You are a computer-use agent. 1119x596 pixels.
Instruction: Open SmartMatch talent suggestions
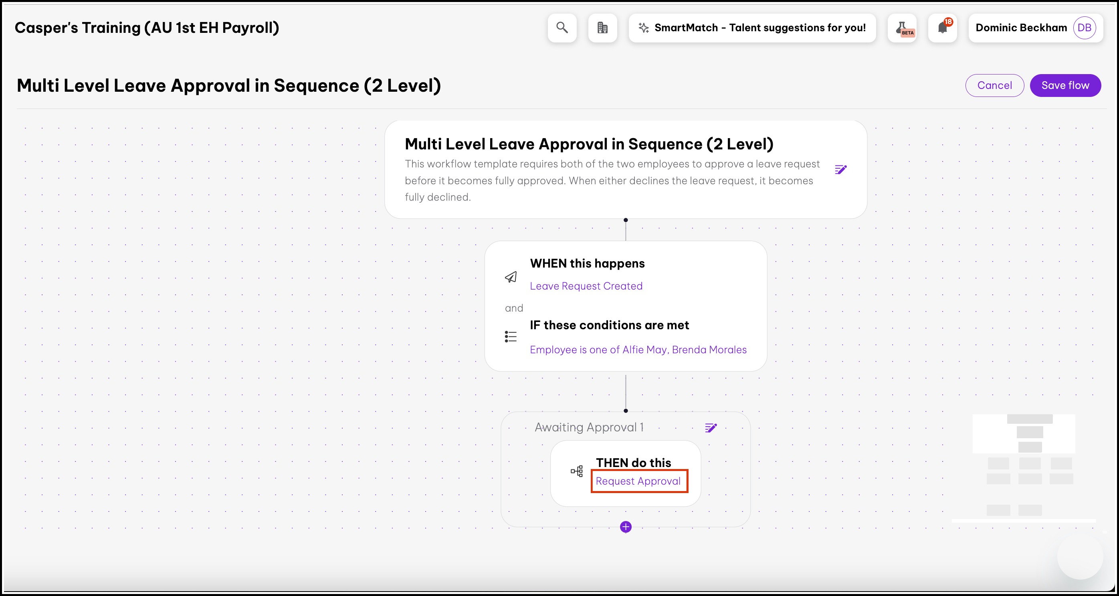[x=752, y=28]
